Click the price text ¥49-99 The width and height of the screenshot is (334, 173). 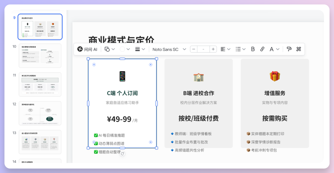(119, 119)
